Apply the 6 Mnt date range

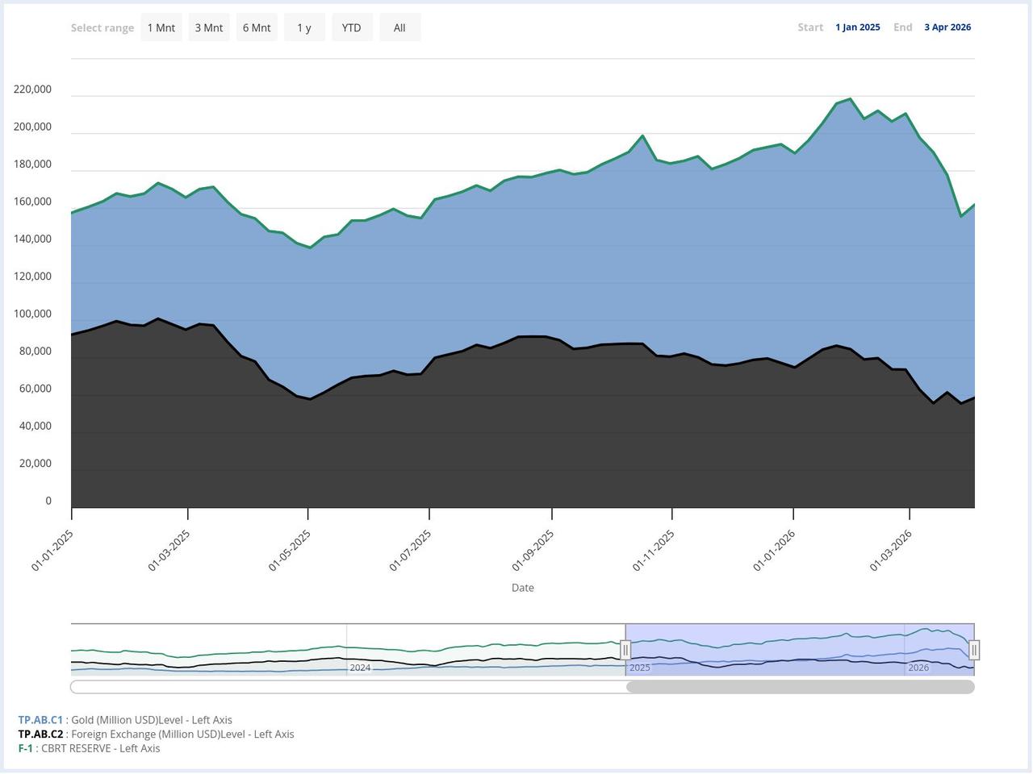[256, 27]
